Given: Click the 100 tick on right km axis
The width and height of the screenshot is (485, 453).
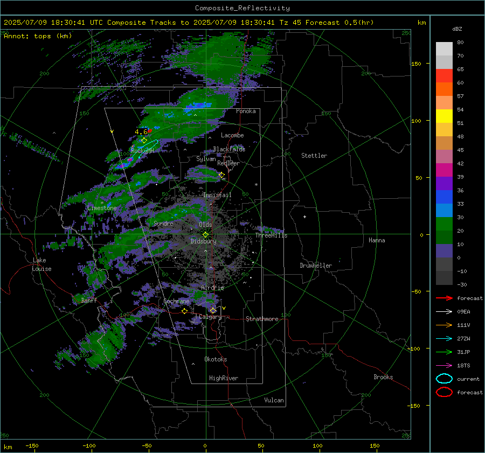Looking at the screenshot, I should pyautogui.click(x=417, y=121).
